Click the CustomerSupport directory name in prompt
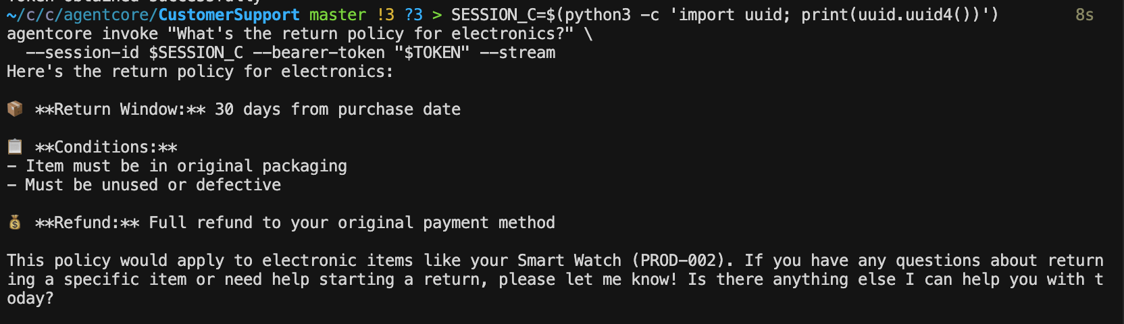 point(229,15)
